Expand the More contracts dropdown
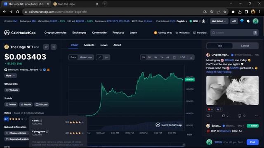This screenshot has width=264, height=148. click(x=10, y=76)
